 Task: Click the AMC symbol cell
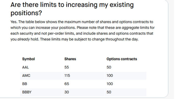point(26,75)
